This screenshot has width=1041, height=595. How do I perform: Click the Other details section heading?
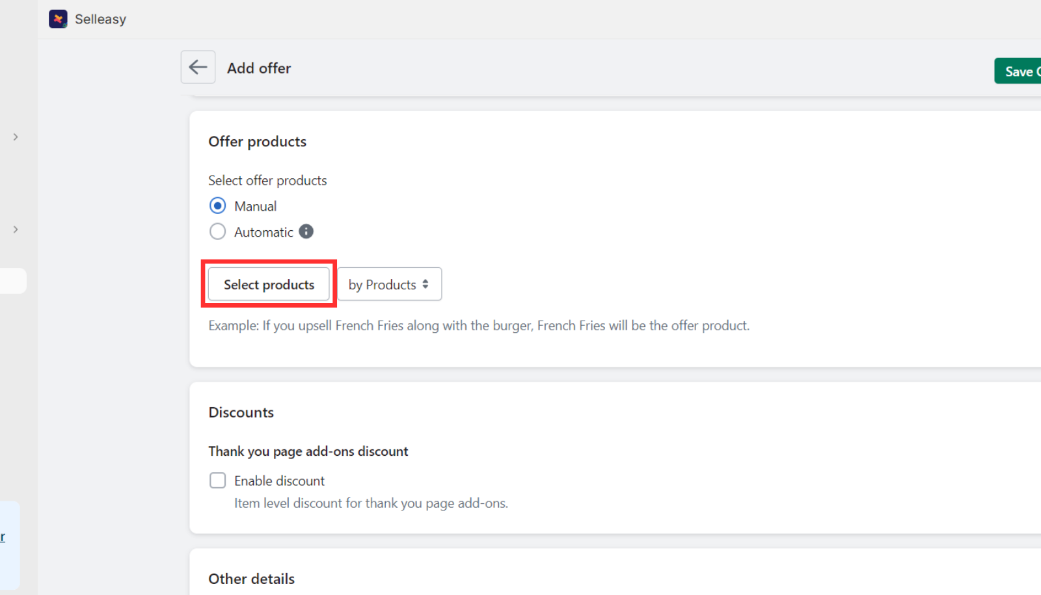tap(251, 578)
